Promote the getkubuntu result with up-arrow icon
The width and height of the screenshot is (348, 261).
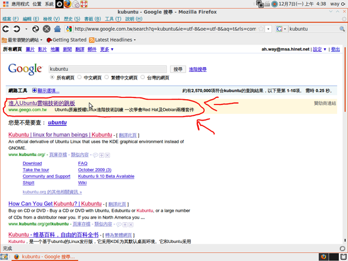click(125, 224)
